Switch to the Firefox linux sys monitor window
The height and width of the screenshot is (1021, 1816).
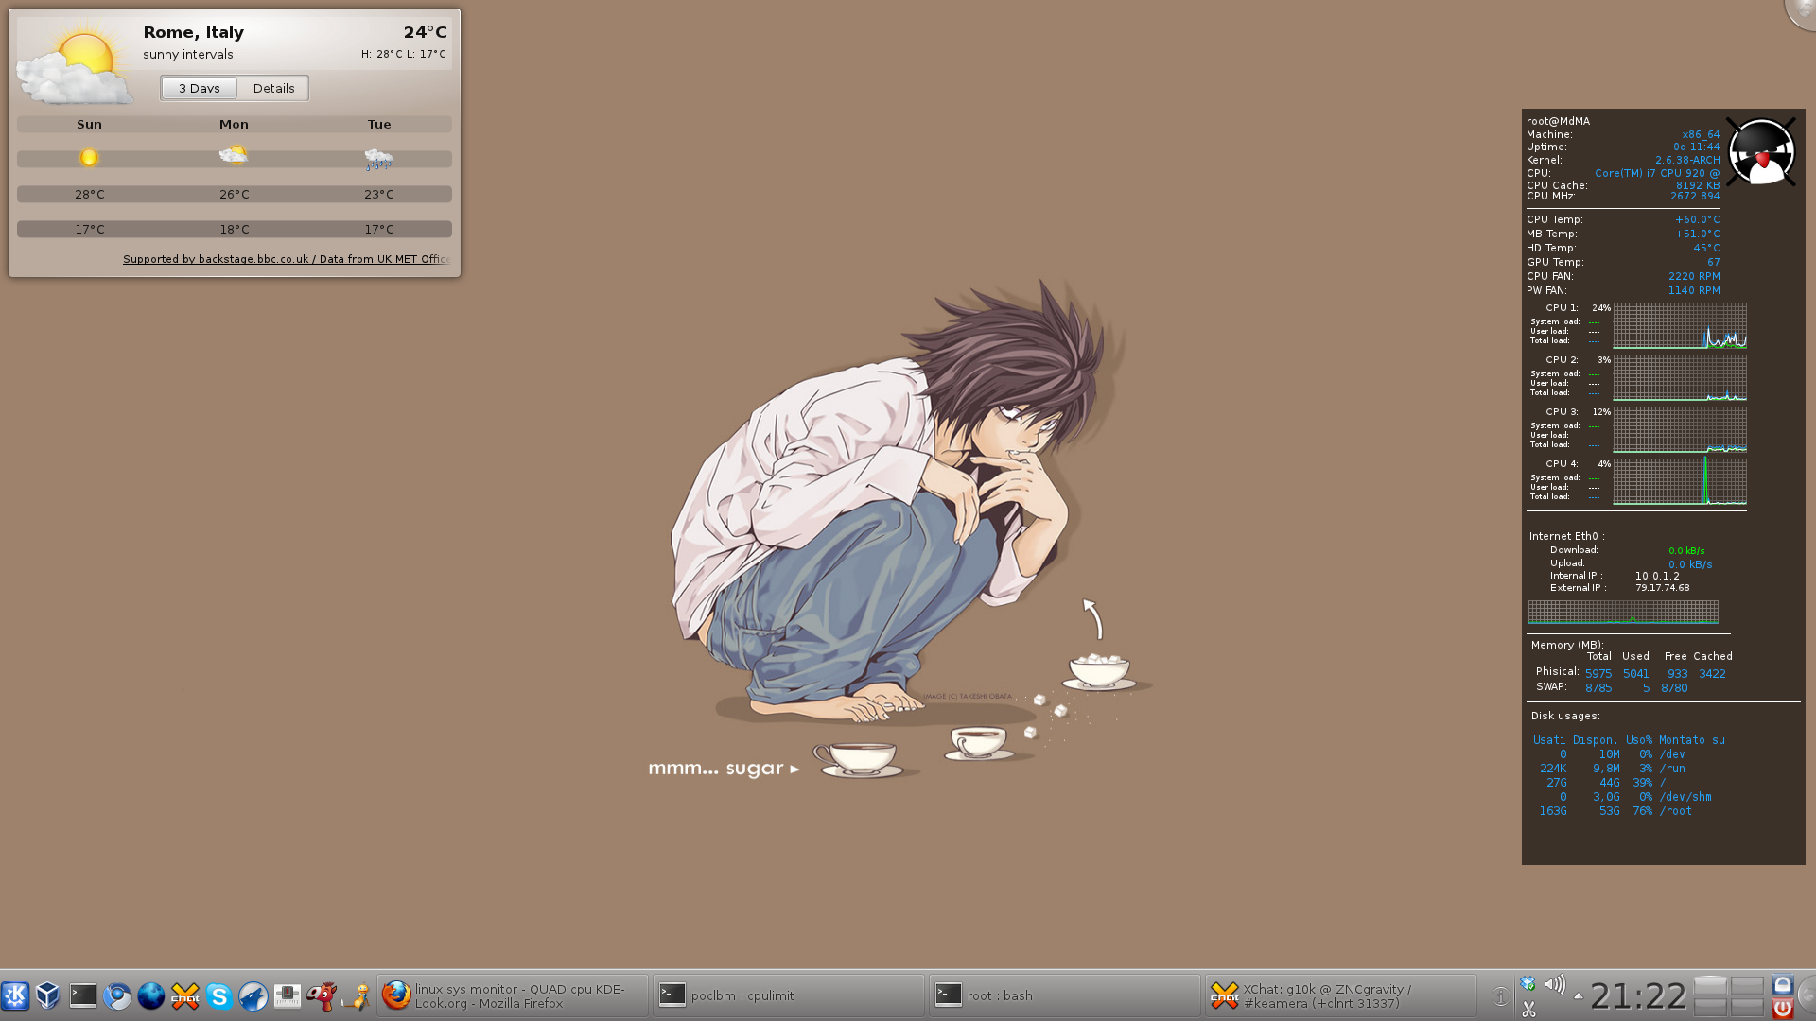(x=513, y=995)
